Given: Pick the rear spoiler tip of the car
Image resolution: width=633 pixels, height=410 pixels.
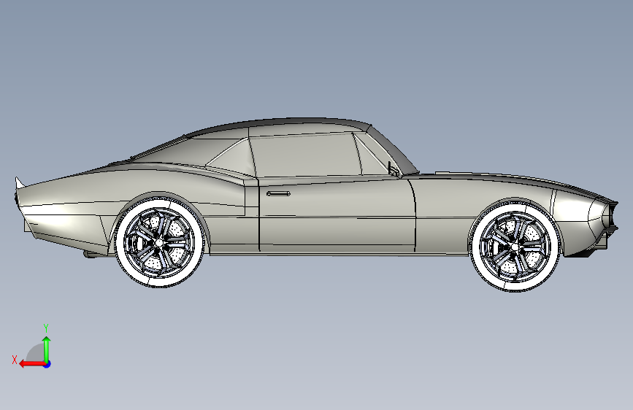Looking at the screenshot, I should (x=19, y=183).
